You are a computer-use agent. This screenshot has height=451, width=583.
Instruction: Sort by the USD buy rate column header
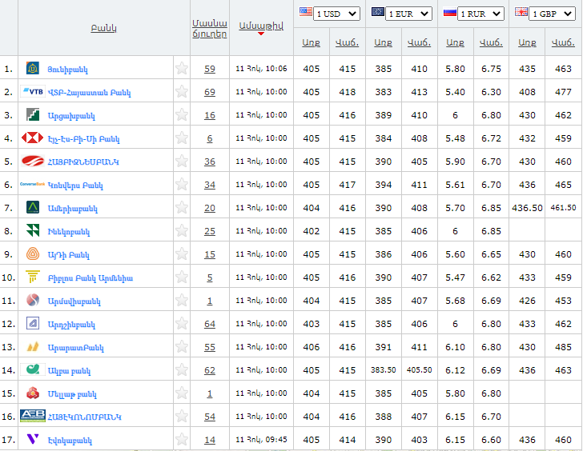pyautogui.click(x=312, y=42)
